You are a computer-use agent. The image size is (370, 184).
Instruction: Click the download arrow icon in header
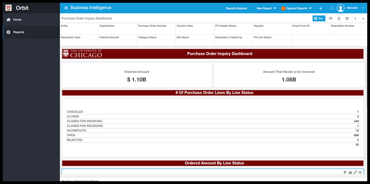[x=321, y=8]
